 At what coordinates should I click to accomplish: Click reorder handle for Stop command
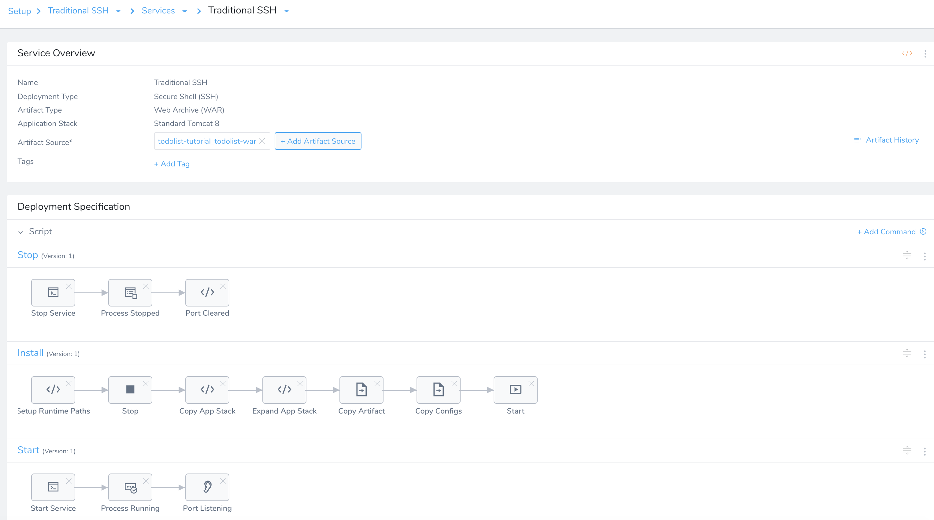(907, 255)
